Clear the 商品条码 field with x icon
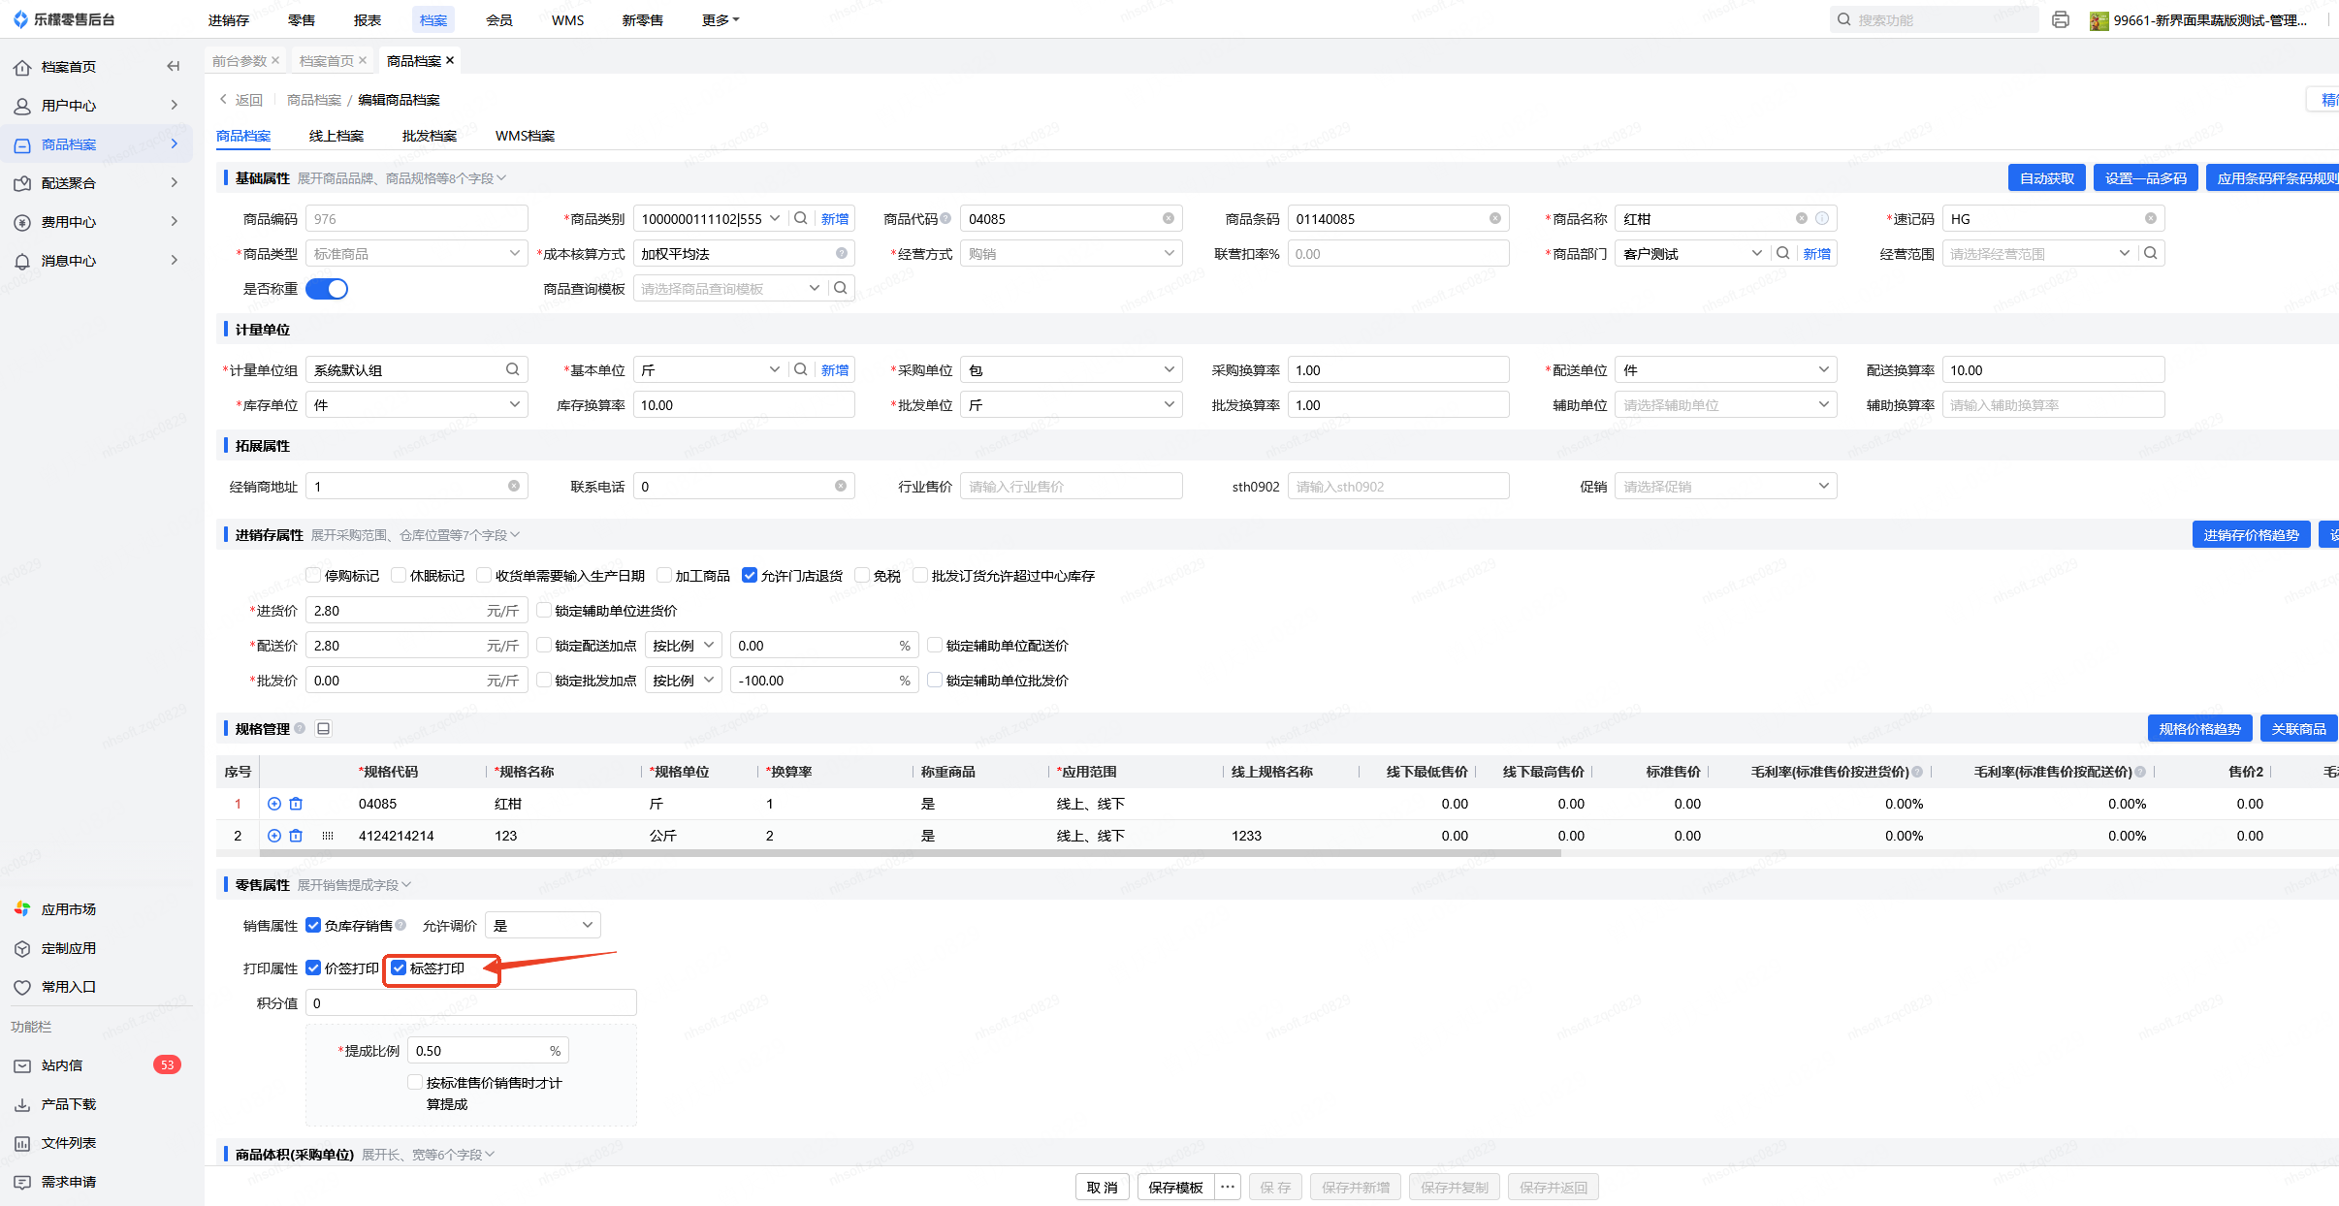 [1495, 219]
